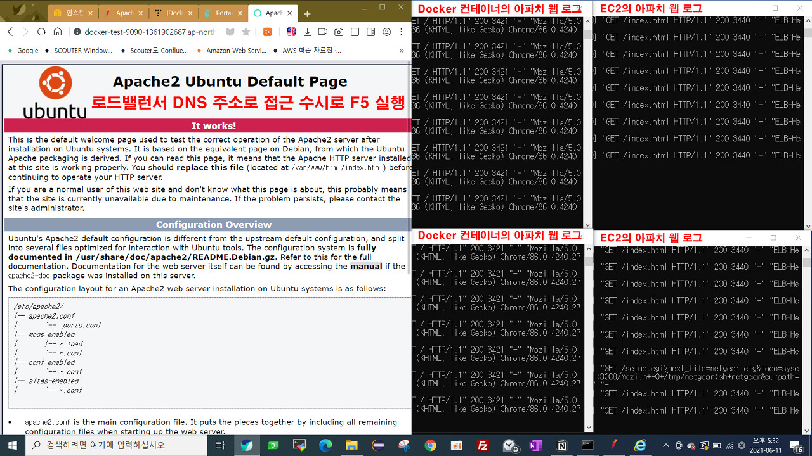Image resolution: width=812 pixels, height=456 pixels.
Task: Open Notion from the taskbar
Action: coord(561,445)
